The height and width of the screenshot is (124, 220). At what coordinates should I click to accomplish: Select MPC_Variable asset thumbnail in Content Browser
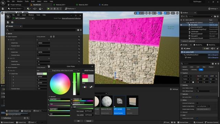(x=119, y=105)
